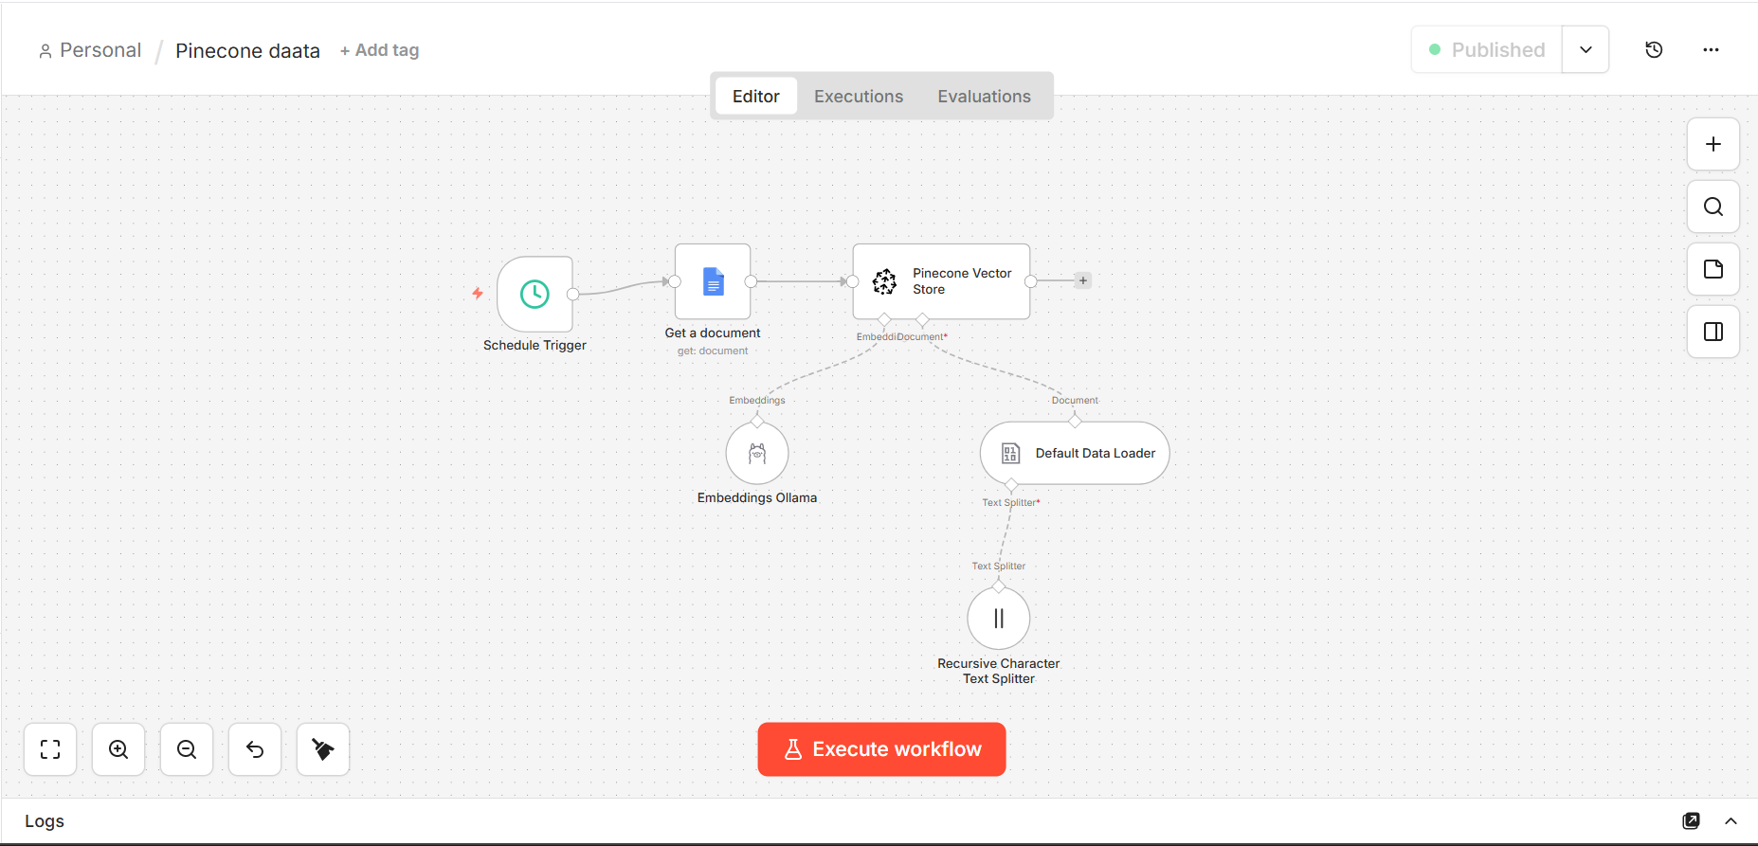Go to the Personal project
Screen dimensions: 1758x846
click(x=90, y=50)
